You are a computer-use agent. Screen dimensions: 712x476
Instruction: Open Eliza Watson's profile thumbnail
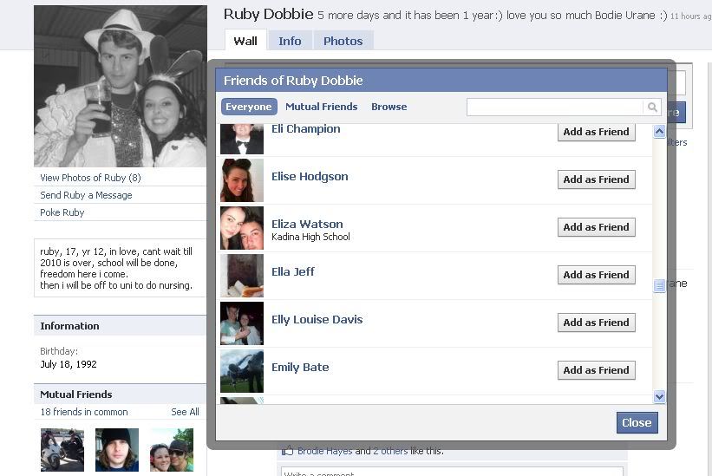(x=242, y=228)
